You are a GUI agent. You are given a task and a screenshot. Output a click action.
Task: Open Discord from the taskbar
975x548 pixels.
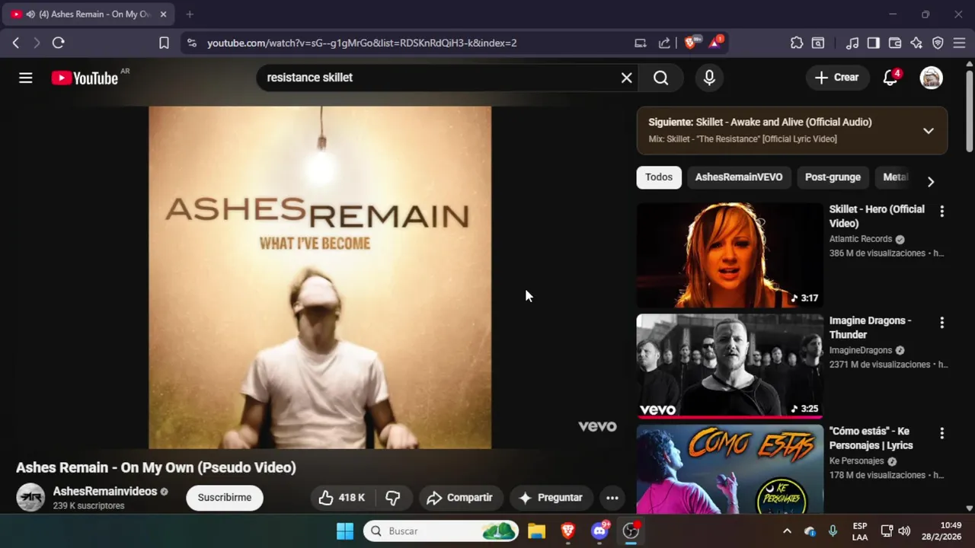pos(600,530)
